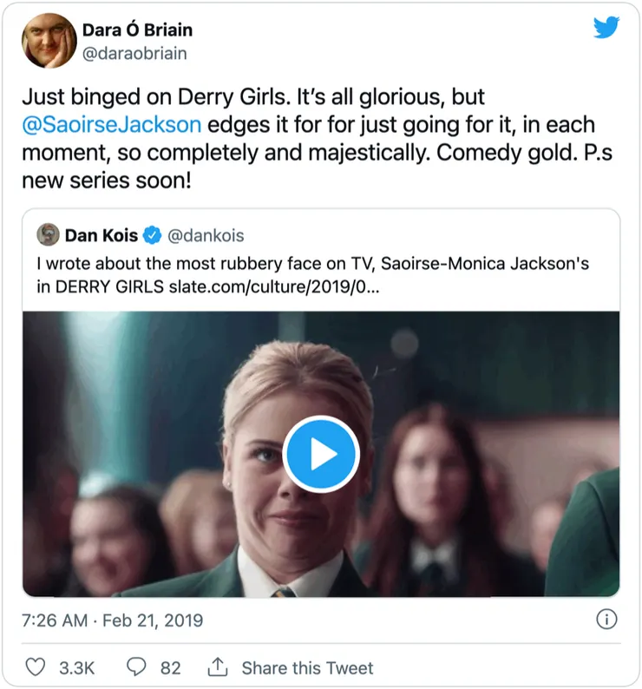Screen dimensions: 642x689
Task: Click the 82 replies count
Action: click(x=171, y=668)
